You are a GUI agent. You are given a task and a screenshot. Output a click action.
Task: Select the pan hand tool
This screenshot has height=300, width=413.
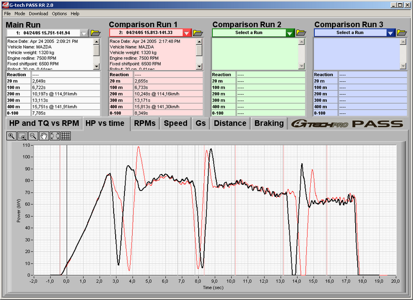coord(44,136)
